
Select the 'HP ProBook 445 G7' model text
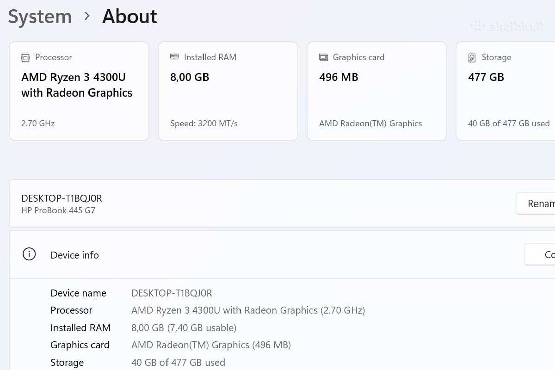(58, 210)
